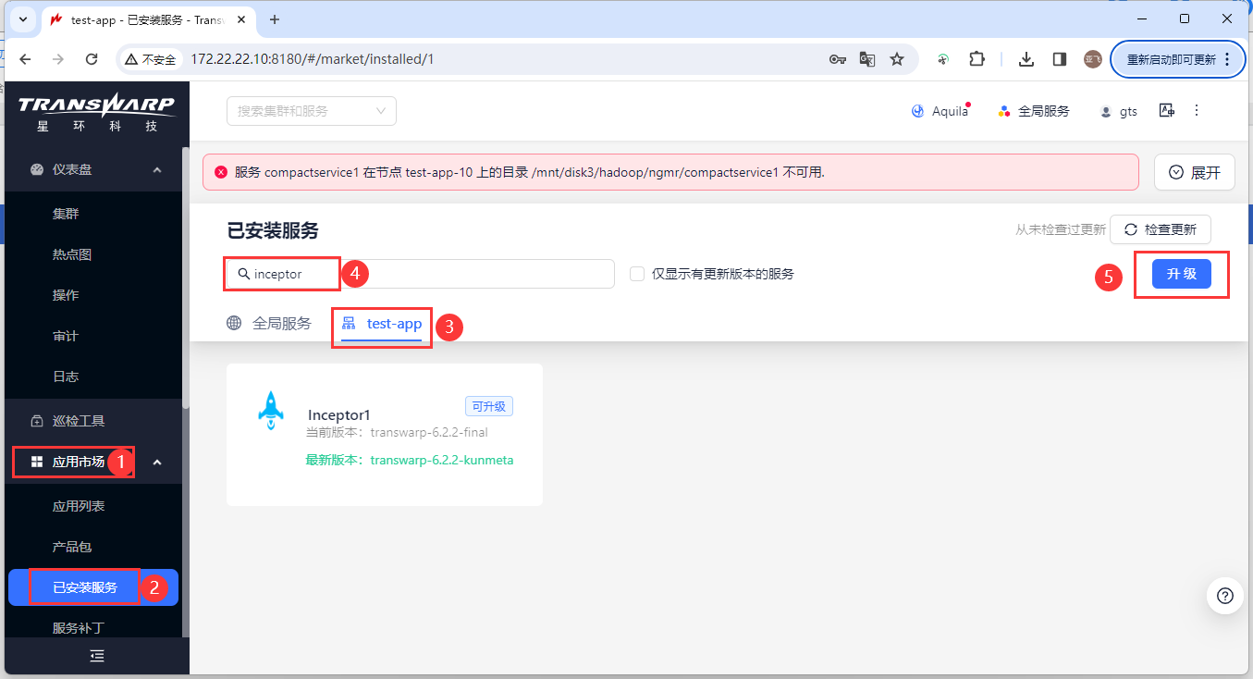Switch language with the translate icon
1253x679 pixels.
click(x=1167, y=111)
